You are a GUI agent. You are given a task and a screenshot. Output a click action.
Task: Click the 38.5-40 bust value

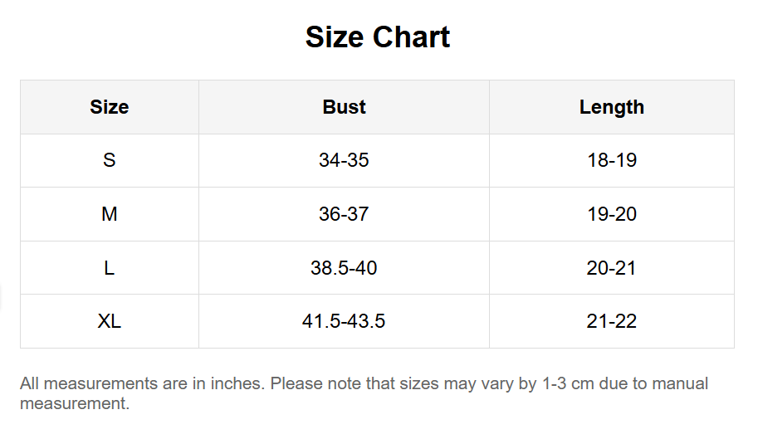click(344, 268)
